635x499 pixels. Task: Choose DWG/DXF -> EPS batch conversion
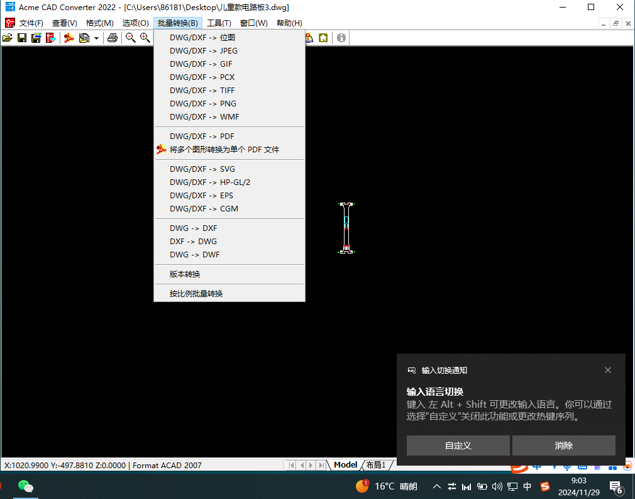coord(229,196)
